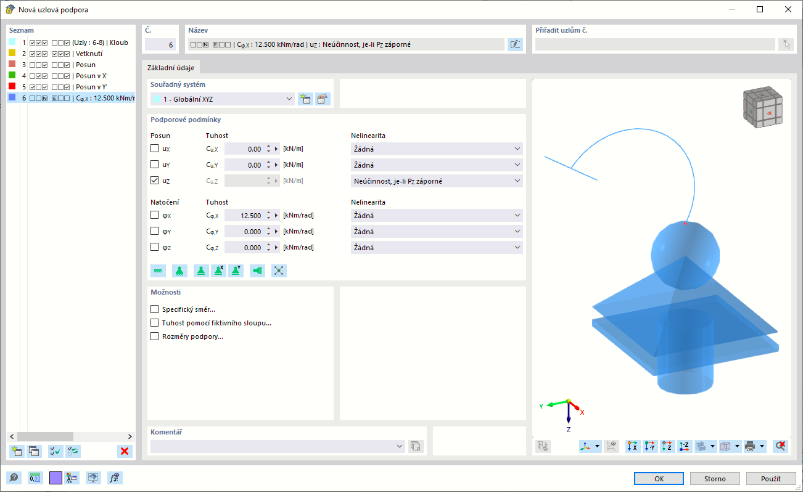This screenshot has height=493, width=803.
Task: Click the color display settings icon
Action: (72, 478)
